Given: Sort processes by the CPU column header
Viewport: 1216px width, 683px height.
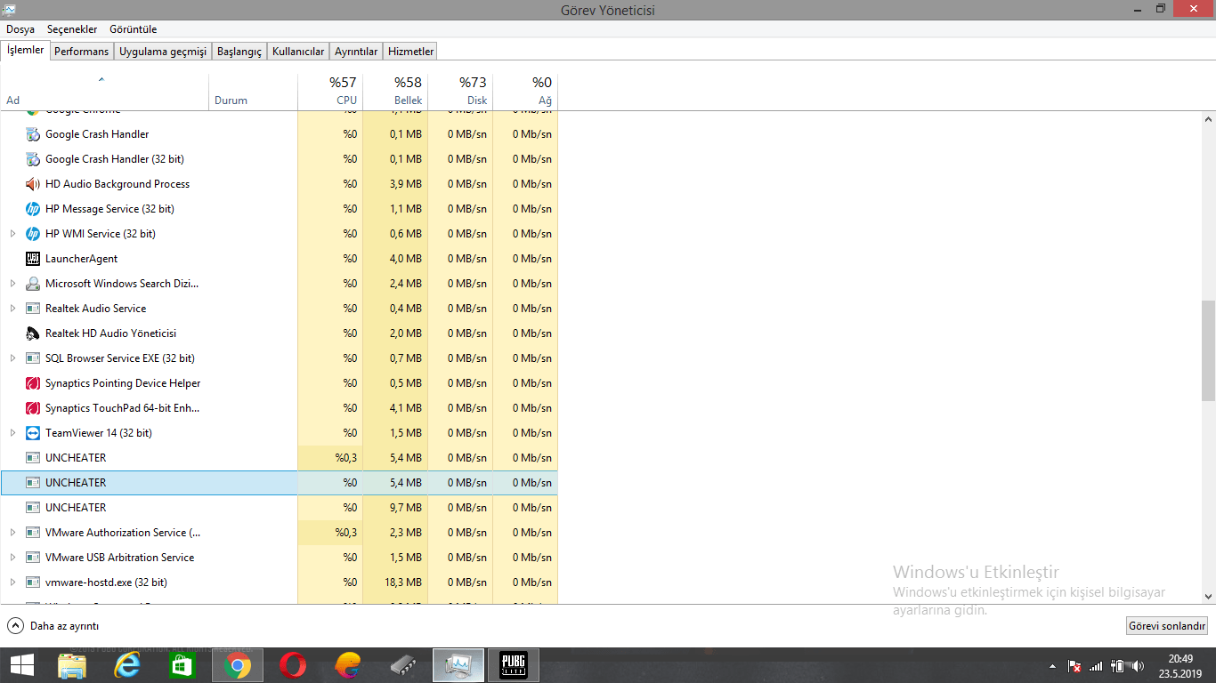Looking at the screenshot, I should [x=330, y=91].
